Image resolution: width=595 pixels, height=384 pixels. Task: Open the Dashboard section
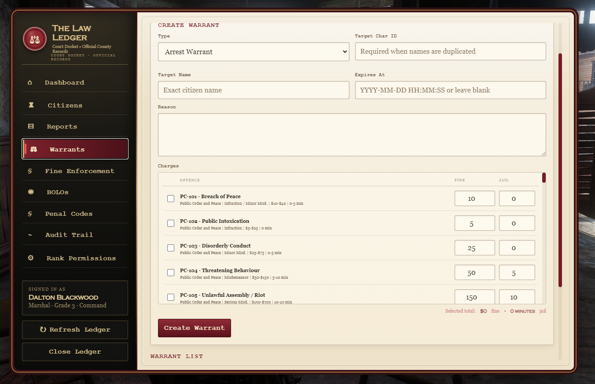tap(75, 82)
